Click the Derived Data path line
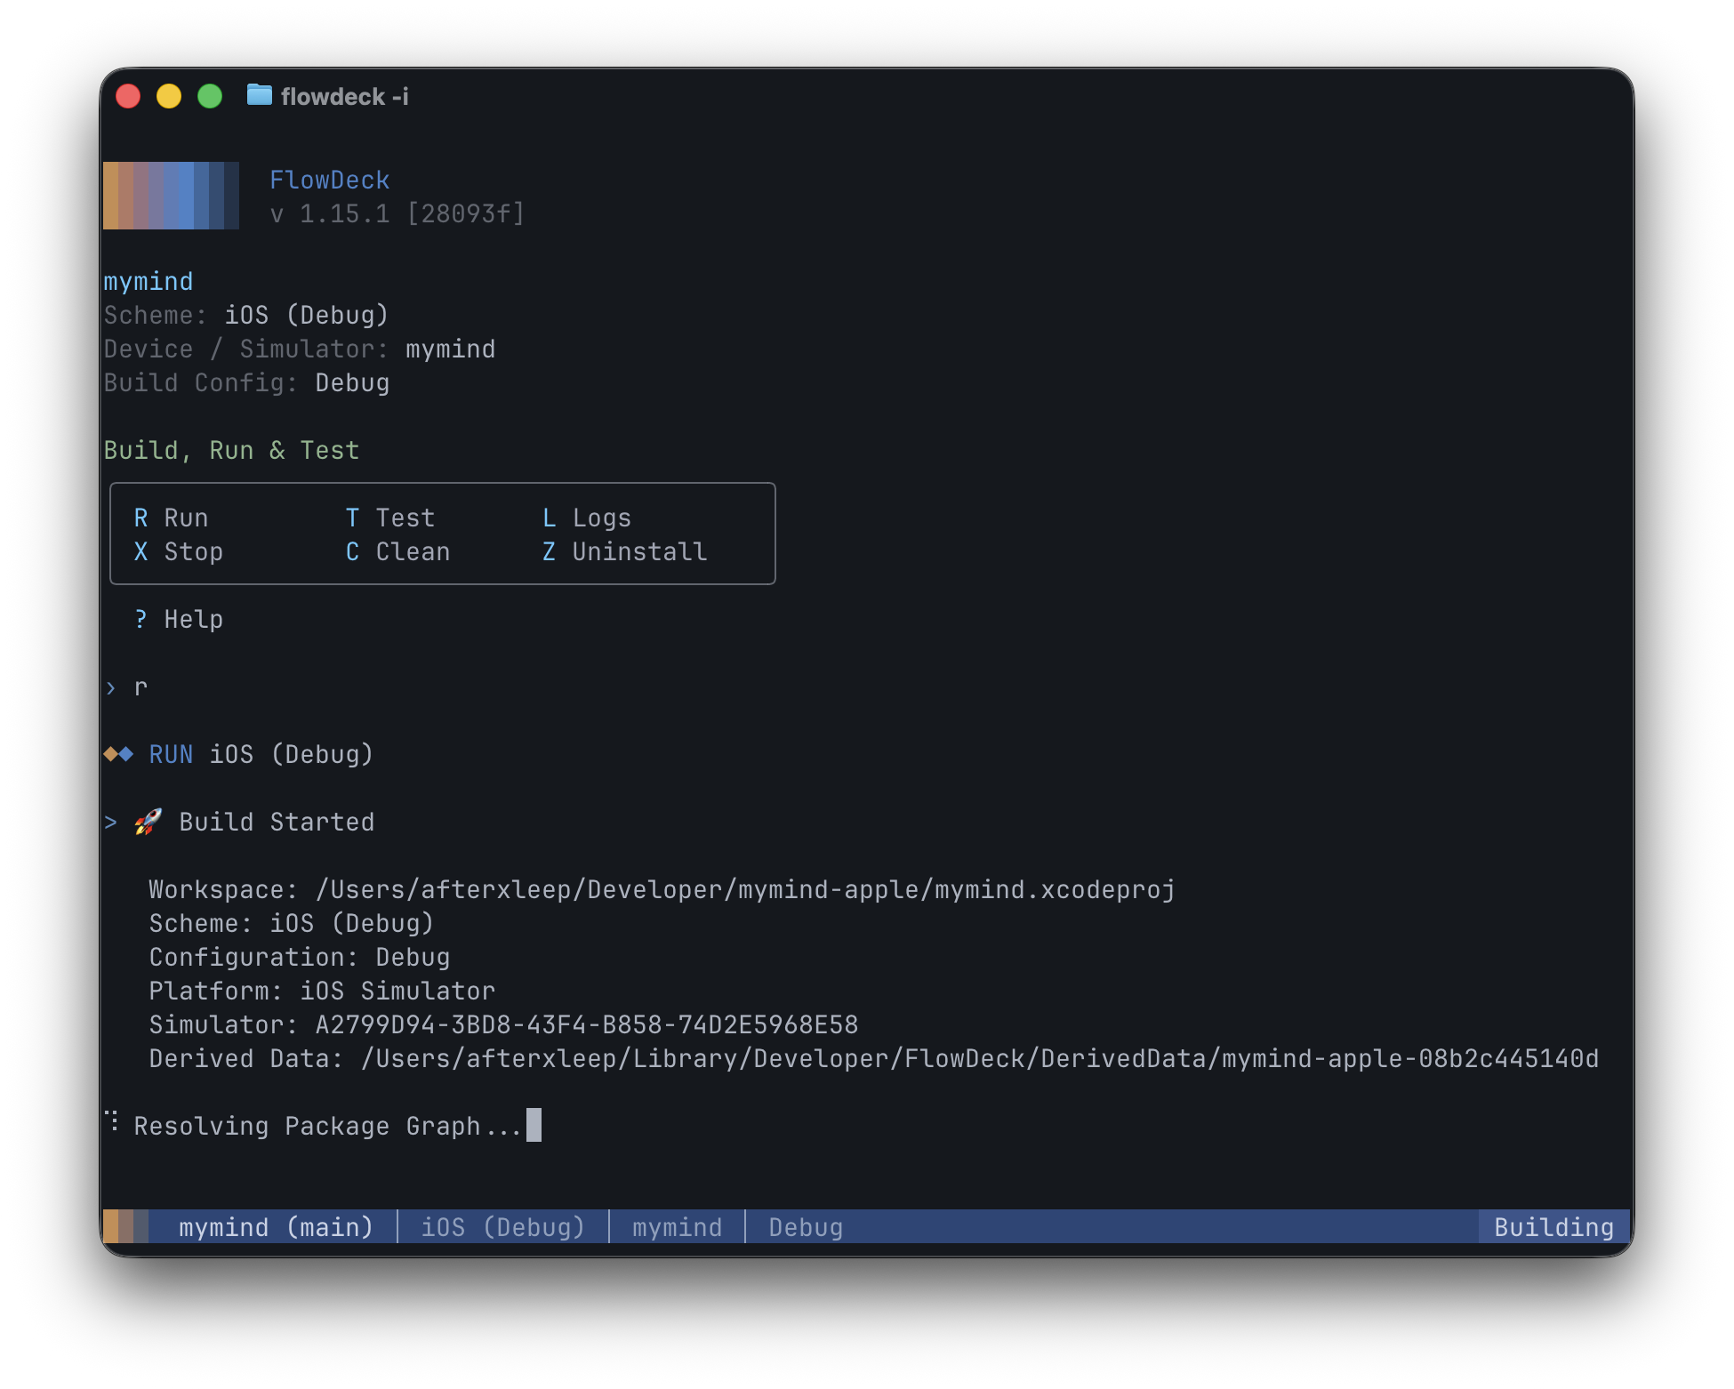 click(x=873, y=1059)
